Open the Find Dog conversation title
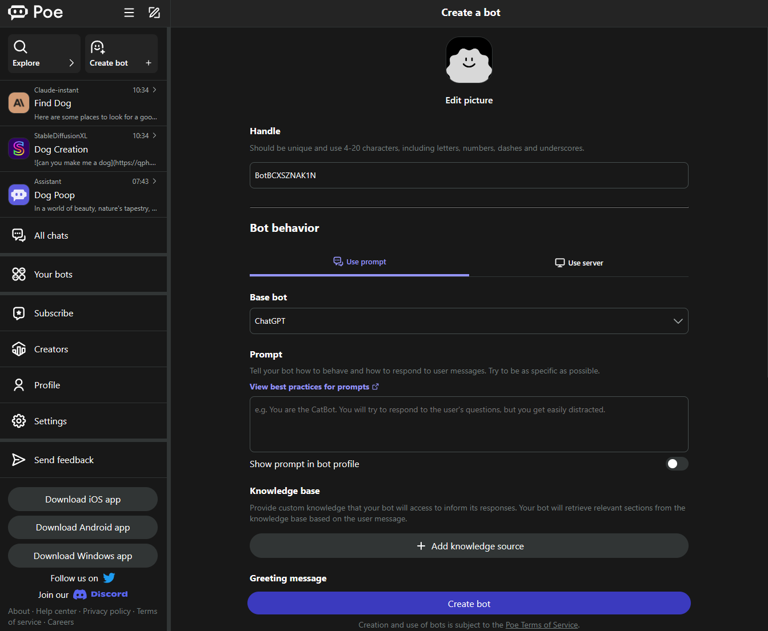Viewport: 768px width, 631px height. pyautogui.click(x=53, y=103)
